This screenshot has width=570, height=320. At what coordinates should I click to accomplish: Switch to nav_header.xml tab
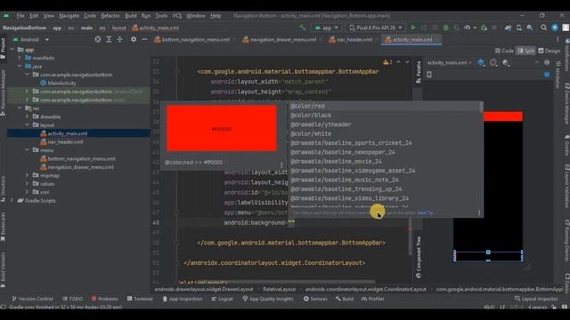tap(351, 39)
